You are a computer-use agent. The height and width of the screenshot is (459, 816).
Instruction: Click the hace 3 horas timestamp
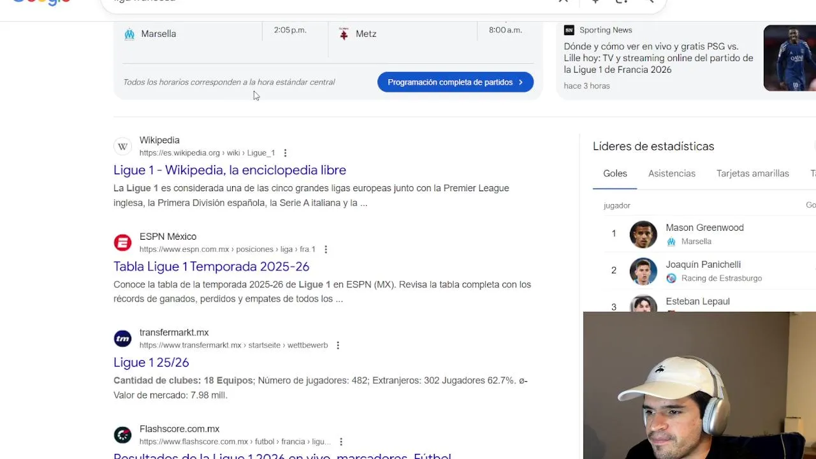(586, 86)
